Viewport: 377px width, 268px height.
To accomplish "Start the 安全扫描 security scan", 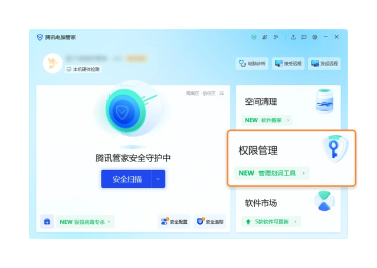I will 126,179.
